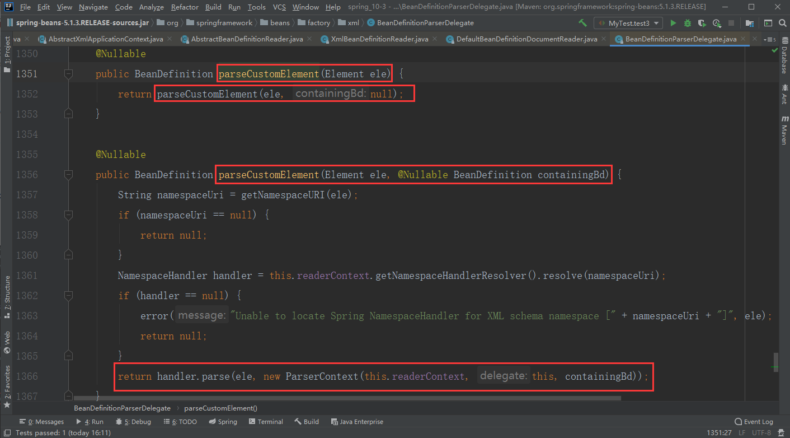
Task: Open the Build tool window at bottom
Action: coord(307,422)
